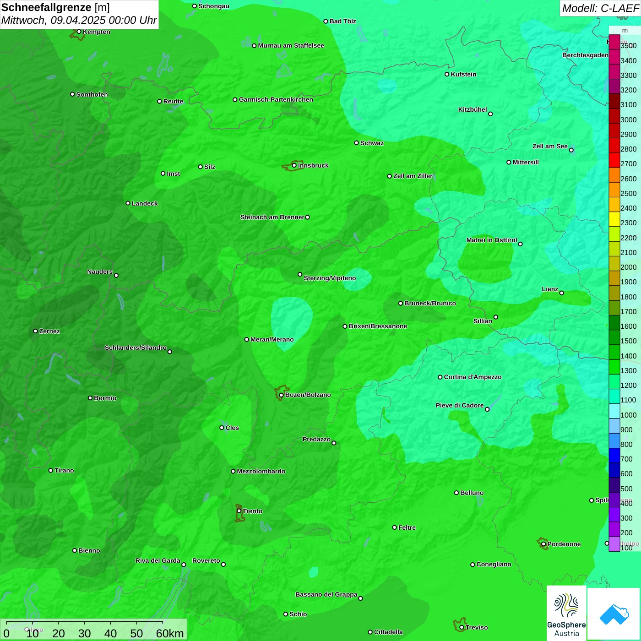
Task: Click the 'Bad Tölz' label
Action: 343,21
